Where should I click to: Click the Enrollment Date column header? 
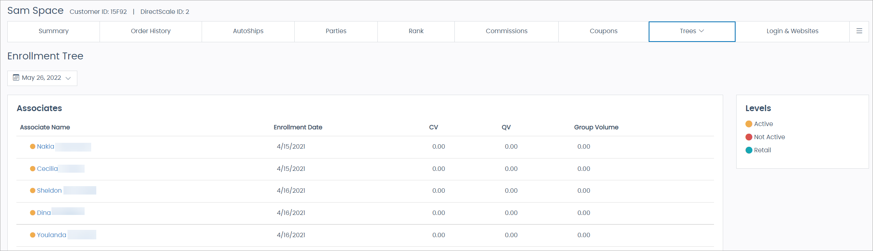click(298, 127)
